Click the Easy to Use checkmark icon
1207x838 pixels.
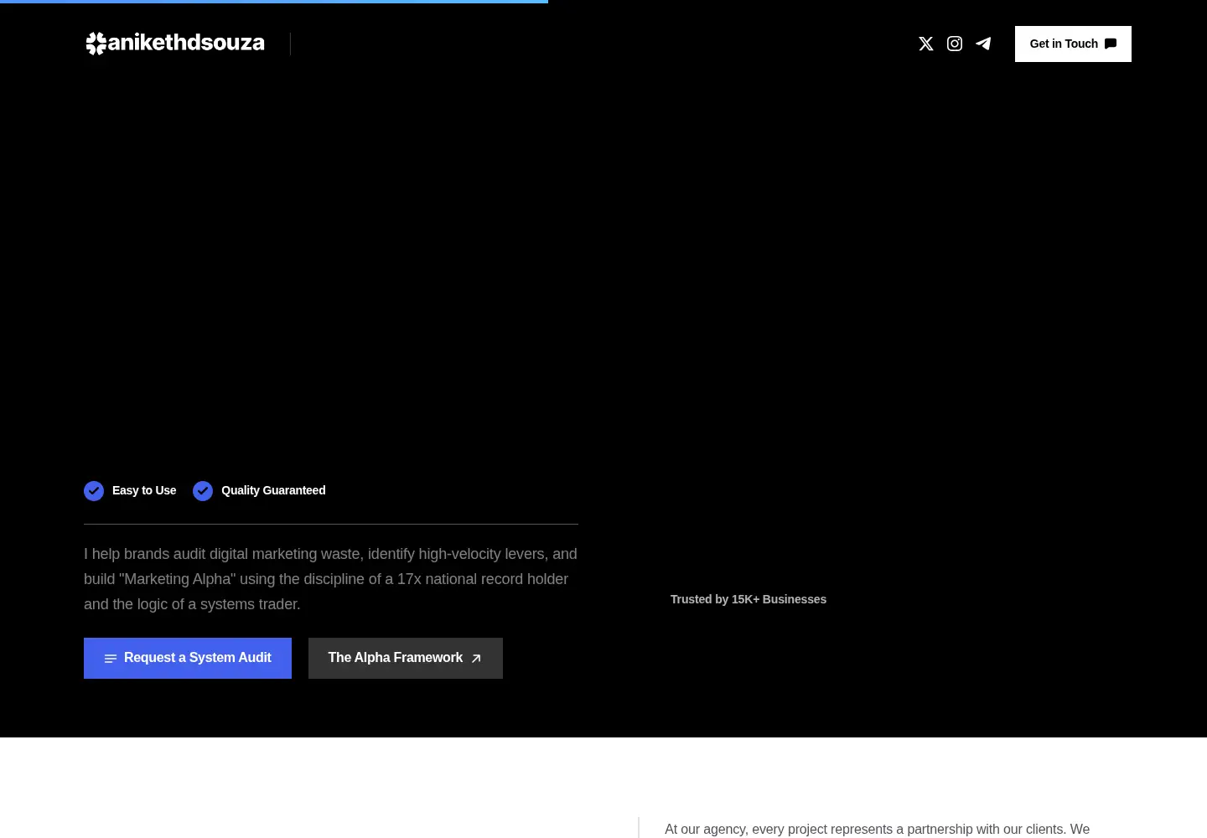(94, 491)
